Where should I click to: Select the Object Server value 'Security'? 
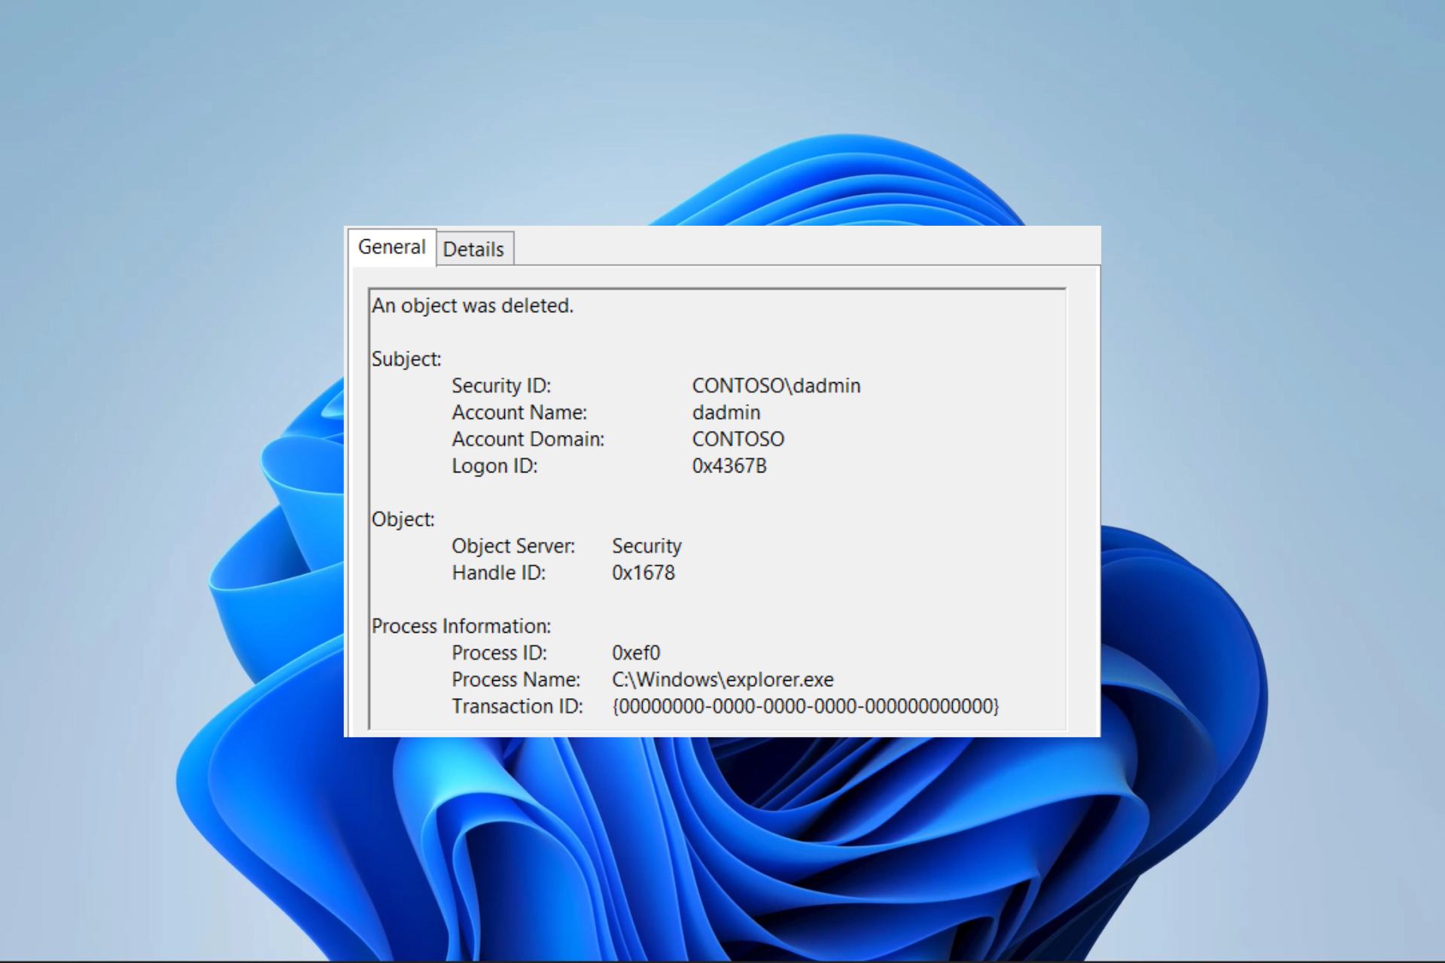(x=646, y=546)
